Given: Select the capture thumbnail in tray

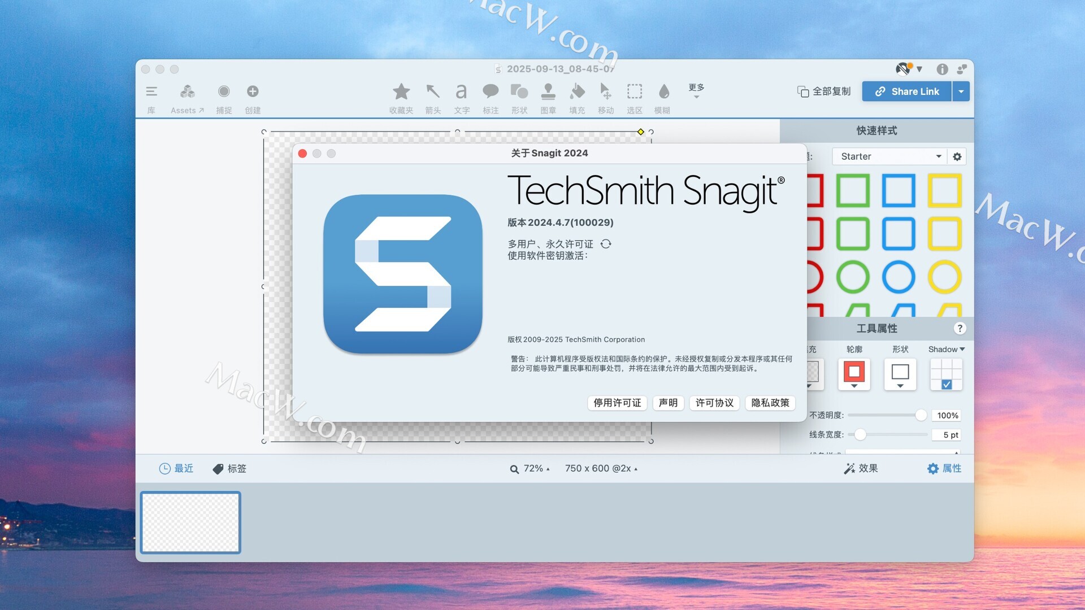Looking at the screenshot, I should 190,522.
